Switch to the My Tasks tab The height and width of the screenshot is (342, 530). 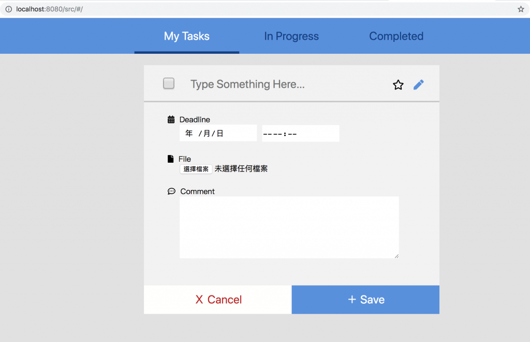pyautogui.click(x=187, y=36)
